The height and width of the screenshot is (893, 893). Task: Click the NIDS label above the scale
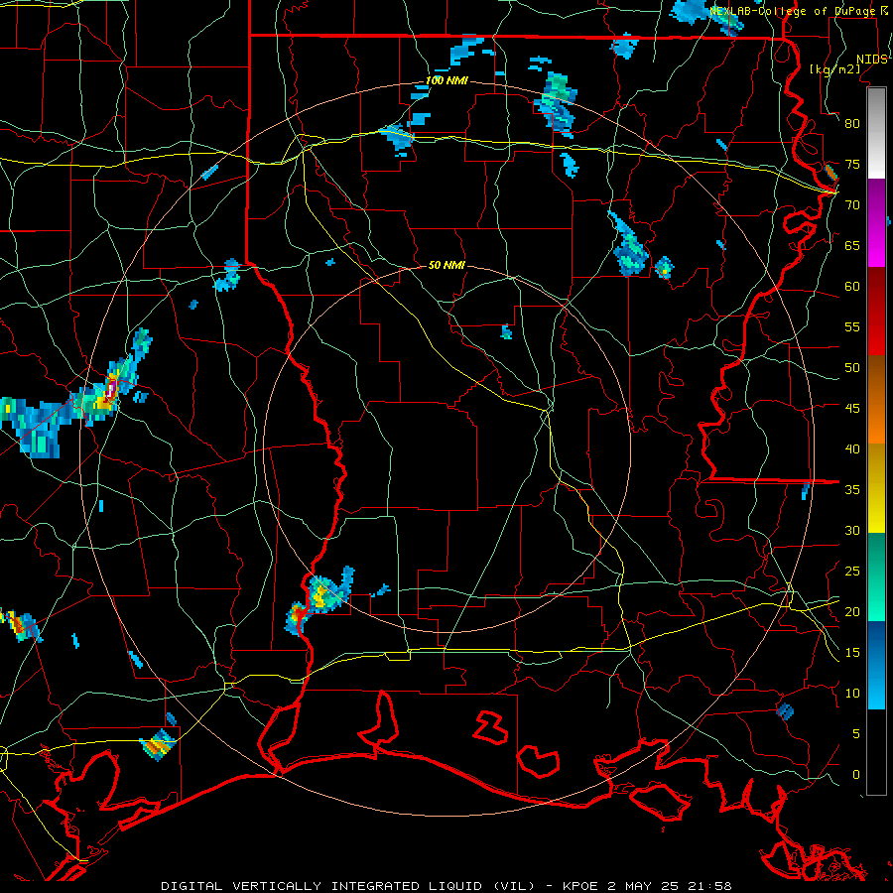(872, 60)
